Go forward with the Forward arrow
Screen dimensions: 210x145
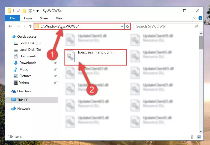pos(18,26)
